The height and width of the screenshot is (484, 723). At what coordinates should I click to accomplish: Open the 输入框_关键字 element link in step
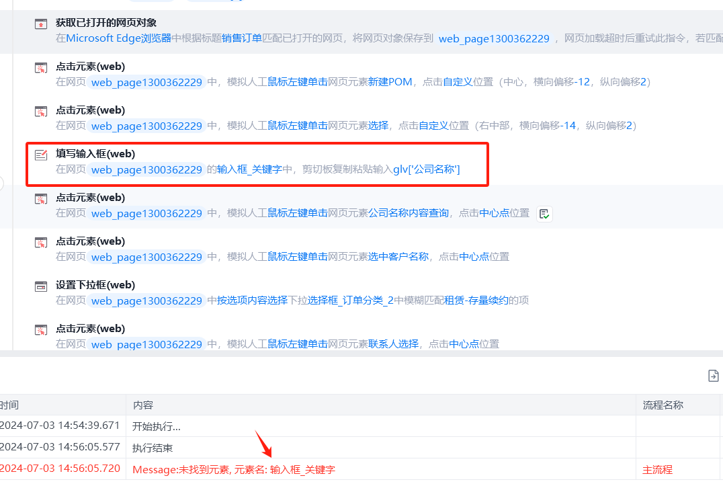point(249,169)
